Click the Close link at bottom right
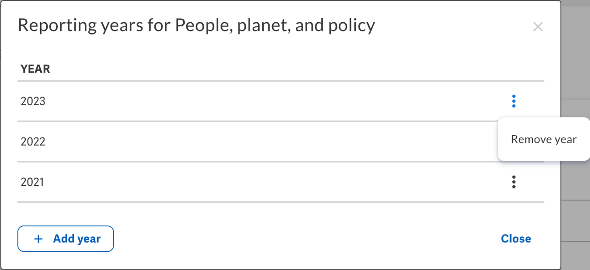The image size is (590, 270). coord(516,239)
